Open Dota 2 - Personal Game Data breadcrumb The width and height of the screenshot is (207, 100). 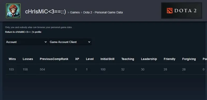point(103,12)
